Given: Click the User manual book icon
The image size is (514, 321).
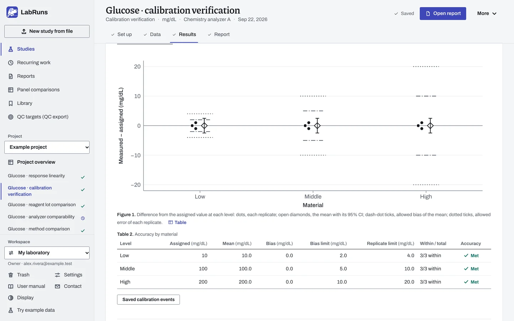Looking at the screenshot, I should pos(11,286).
